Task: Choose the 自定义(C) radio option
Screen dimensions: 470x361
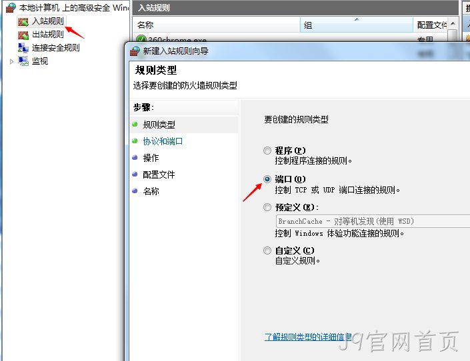Action: [267, 250]
